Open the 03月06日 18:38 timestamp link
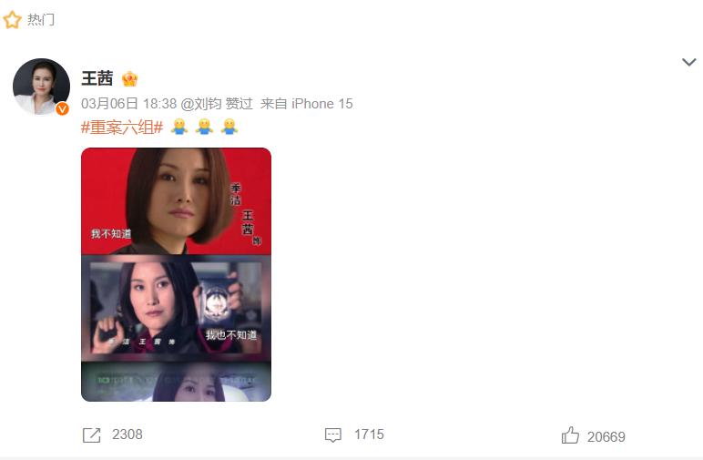Image resolution: width=703 pixels, height=460 pixels. tap(128, 104)
